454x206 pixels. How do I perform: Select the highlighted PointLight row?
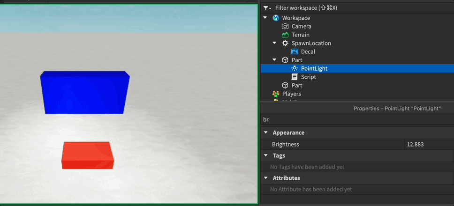(x=357, y=68)
